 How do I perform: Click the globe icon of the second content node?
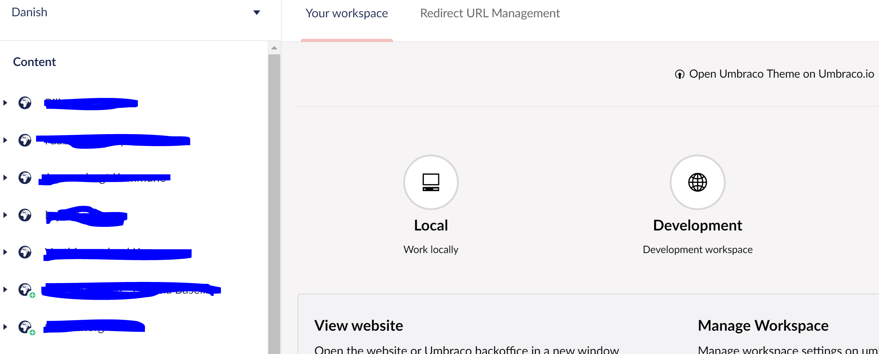tap(25, 140)
